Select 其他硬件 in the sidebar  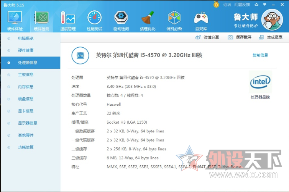tap(31, 135)
